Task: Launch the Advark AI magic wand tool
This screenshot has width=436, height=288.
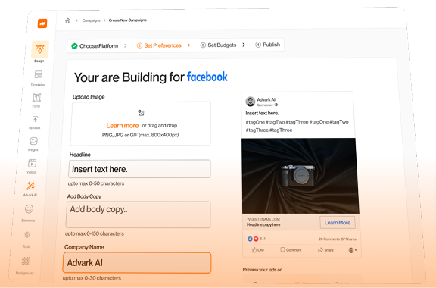Action: (30, 186)
